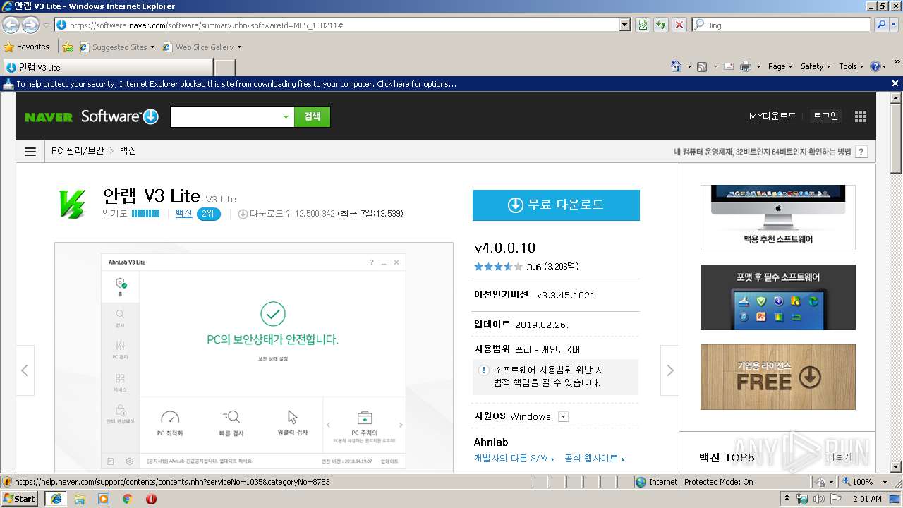903x508 pixels.
Task: Click 더보기 next to 백신 TOP5
Action: pyautogui.click(x=839, y=457)
